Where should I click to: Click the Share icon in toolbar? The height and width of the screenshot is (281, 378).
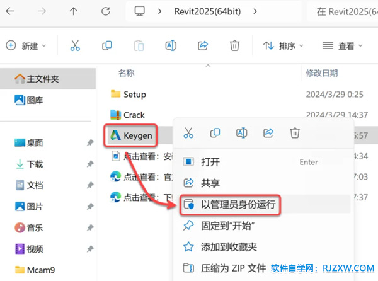point(203,45)
